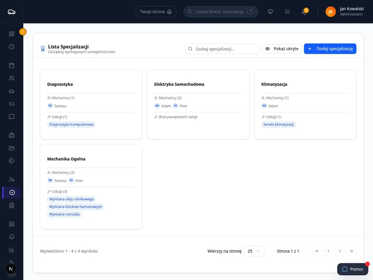The height and width of the screenshot is (280, 373).
Task: Focus the Szukaj specjalizacji search field
Action: [222, 49]
